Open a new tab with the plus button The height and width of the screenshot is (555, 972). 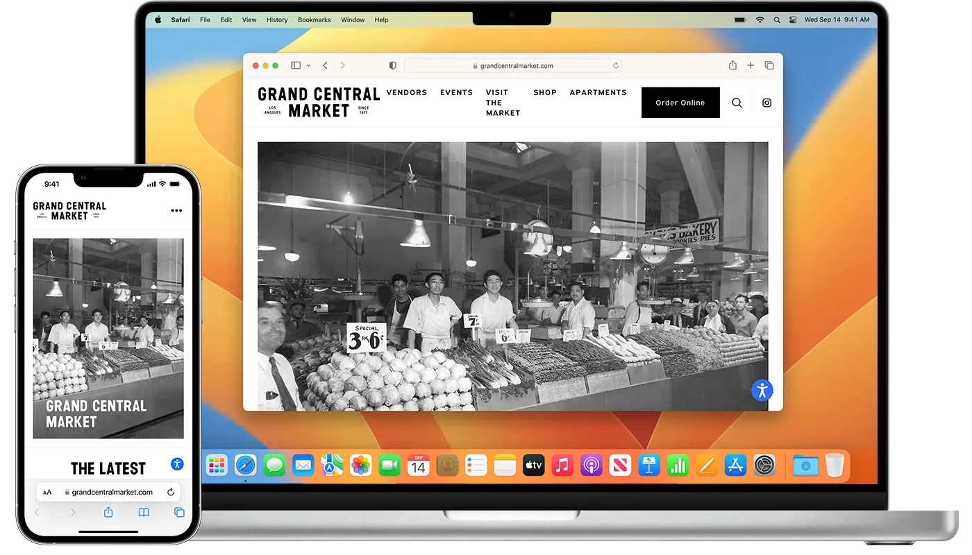pos(751,65)
